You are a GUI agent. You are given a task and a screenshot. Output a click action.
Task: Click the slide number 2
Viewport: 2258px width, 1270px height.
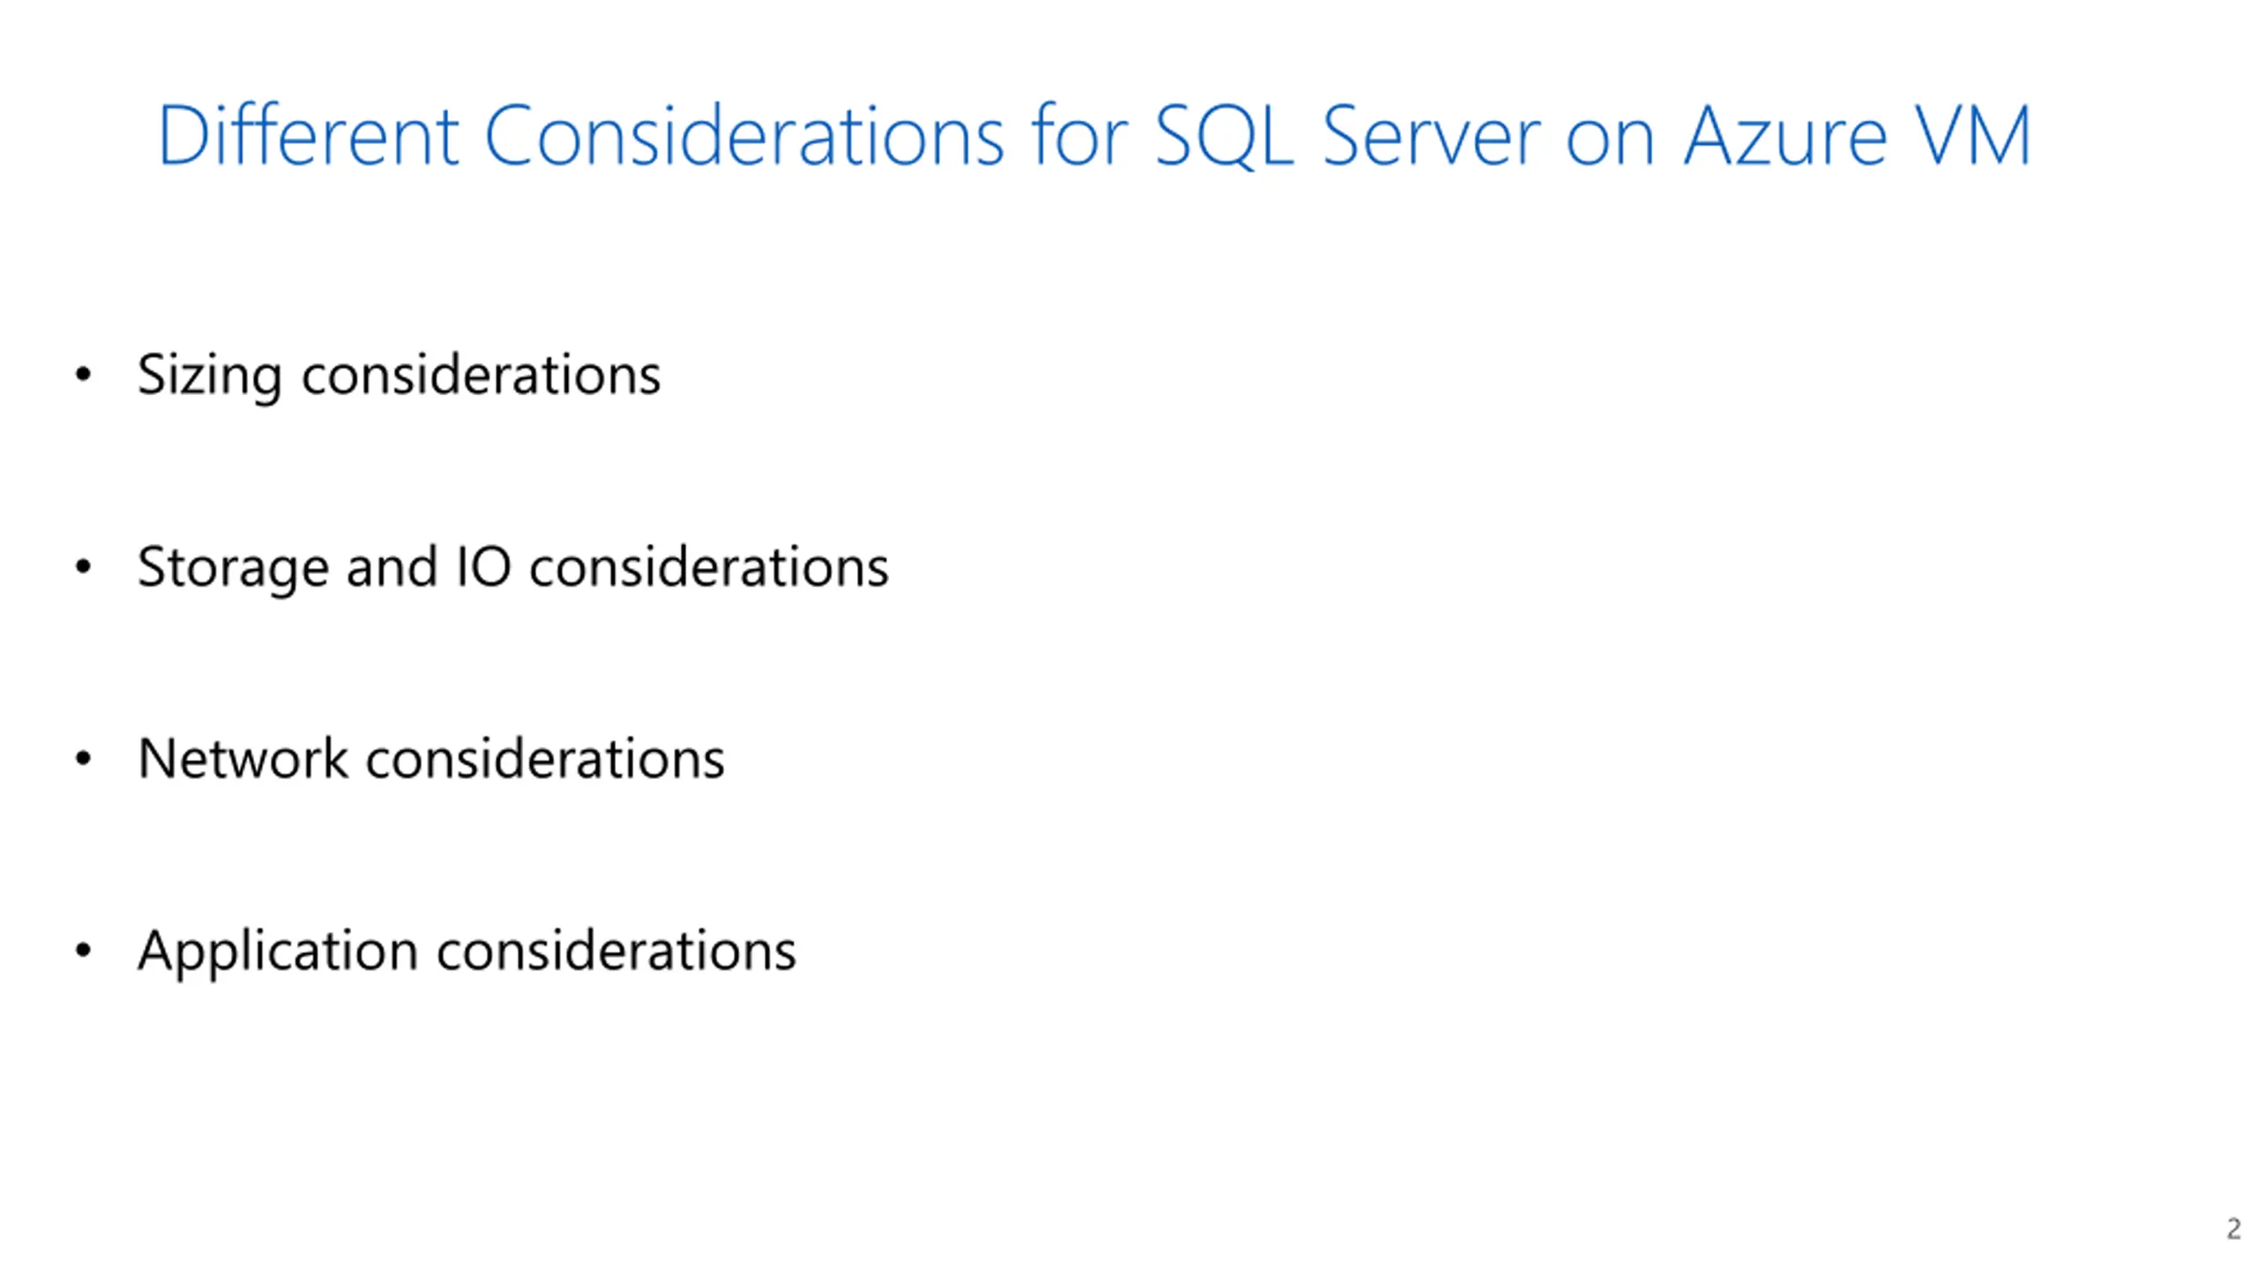pos(2233,1229)
